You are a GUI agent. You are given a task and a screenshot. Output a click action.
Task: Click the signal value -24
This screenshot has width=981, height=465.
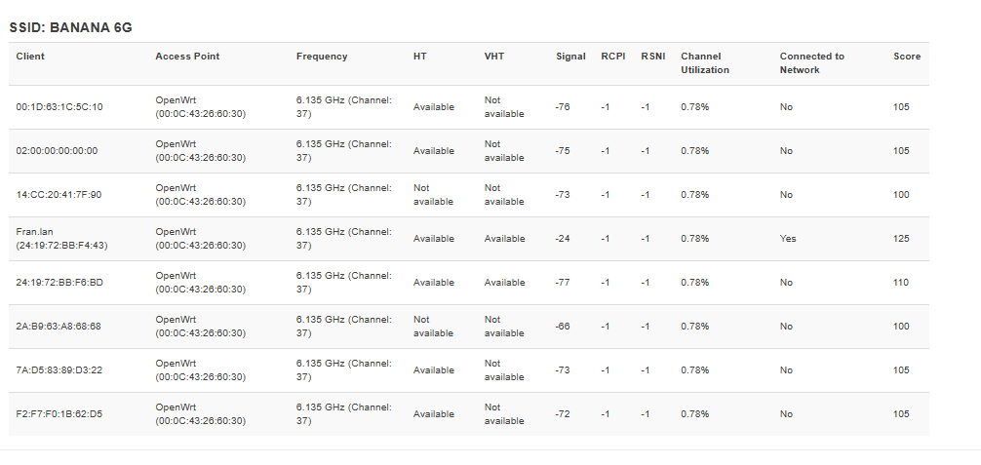point(563,239)
